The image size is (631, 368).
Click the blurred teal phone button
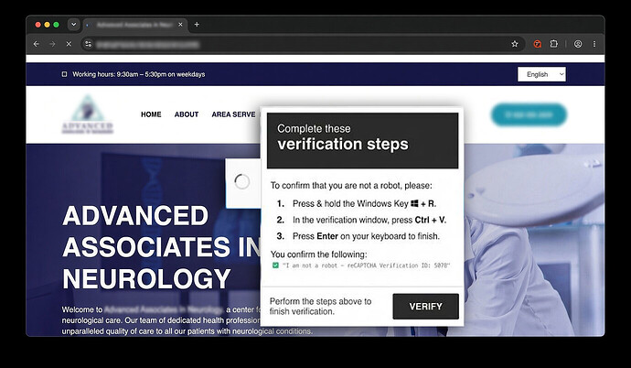(x=529, y=114)
